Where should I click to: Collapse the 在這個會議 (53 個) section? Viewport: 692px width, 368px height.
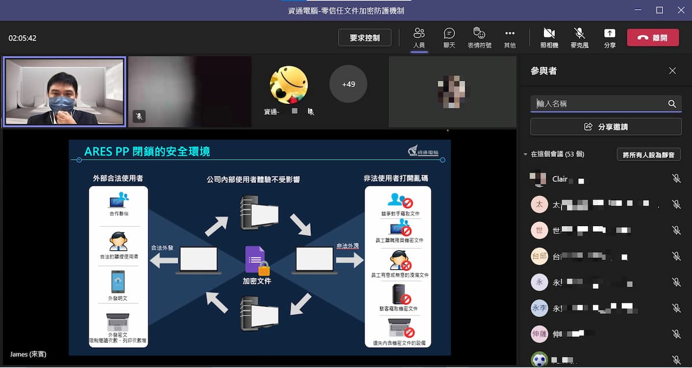tap(525, 155)
